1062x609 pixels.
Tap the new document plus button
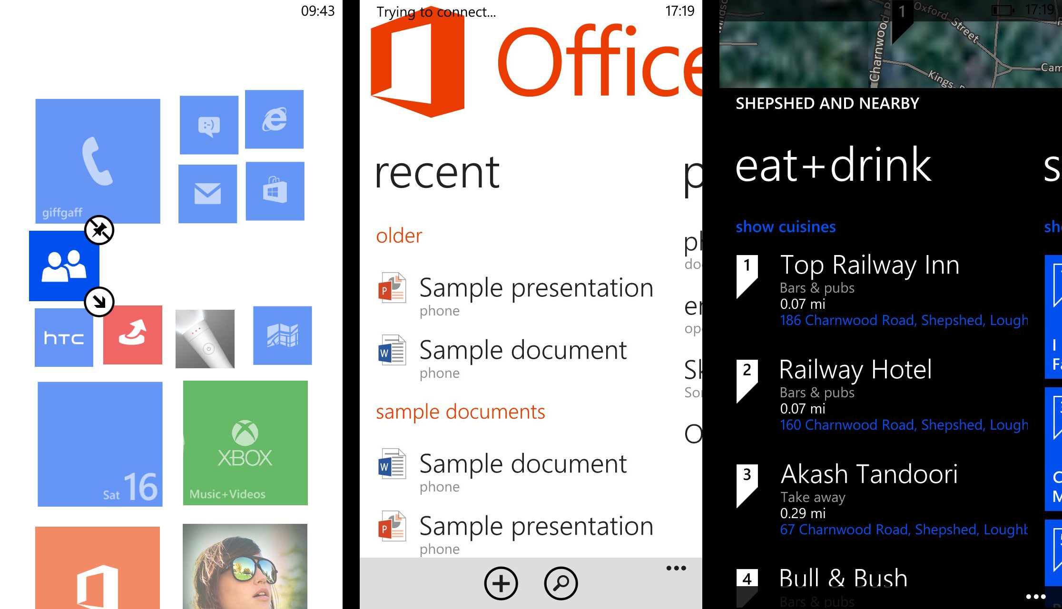pos(501,583)
